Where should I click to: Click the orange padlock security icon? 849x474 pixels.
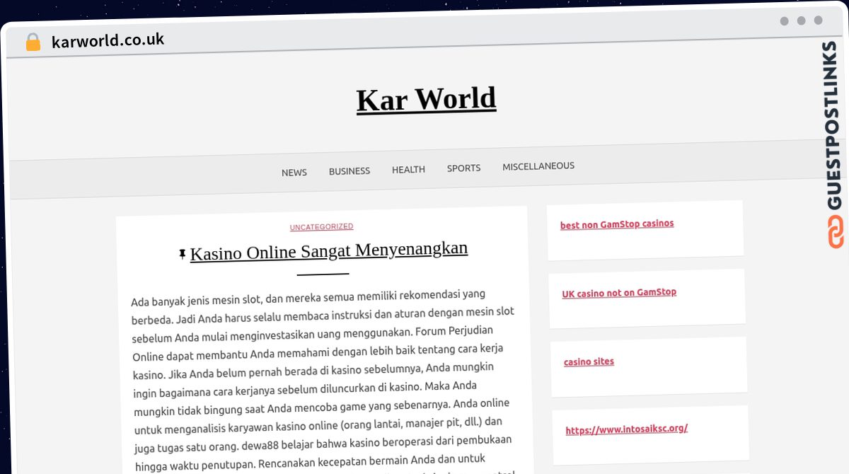tap(33, 42)
